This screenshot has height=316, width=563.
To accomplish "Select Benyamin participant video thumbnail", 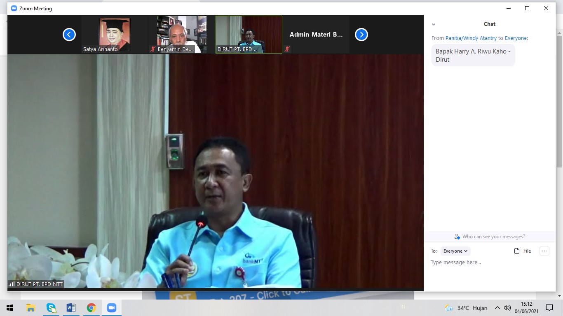I will pyautogui.click(x=181, y=35).
